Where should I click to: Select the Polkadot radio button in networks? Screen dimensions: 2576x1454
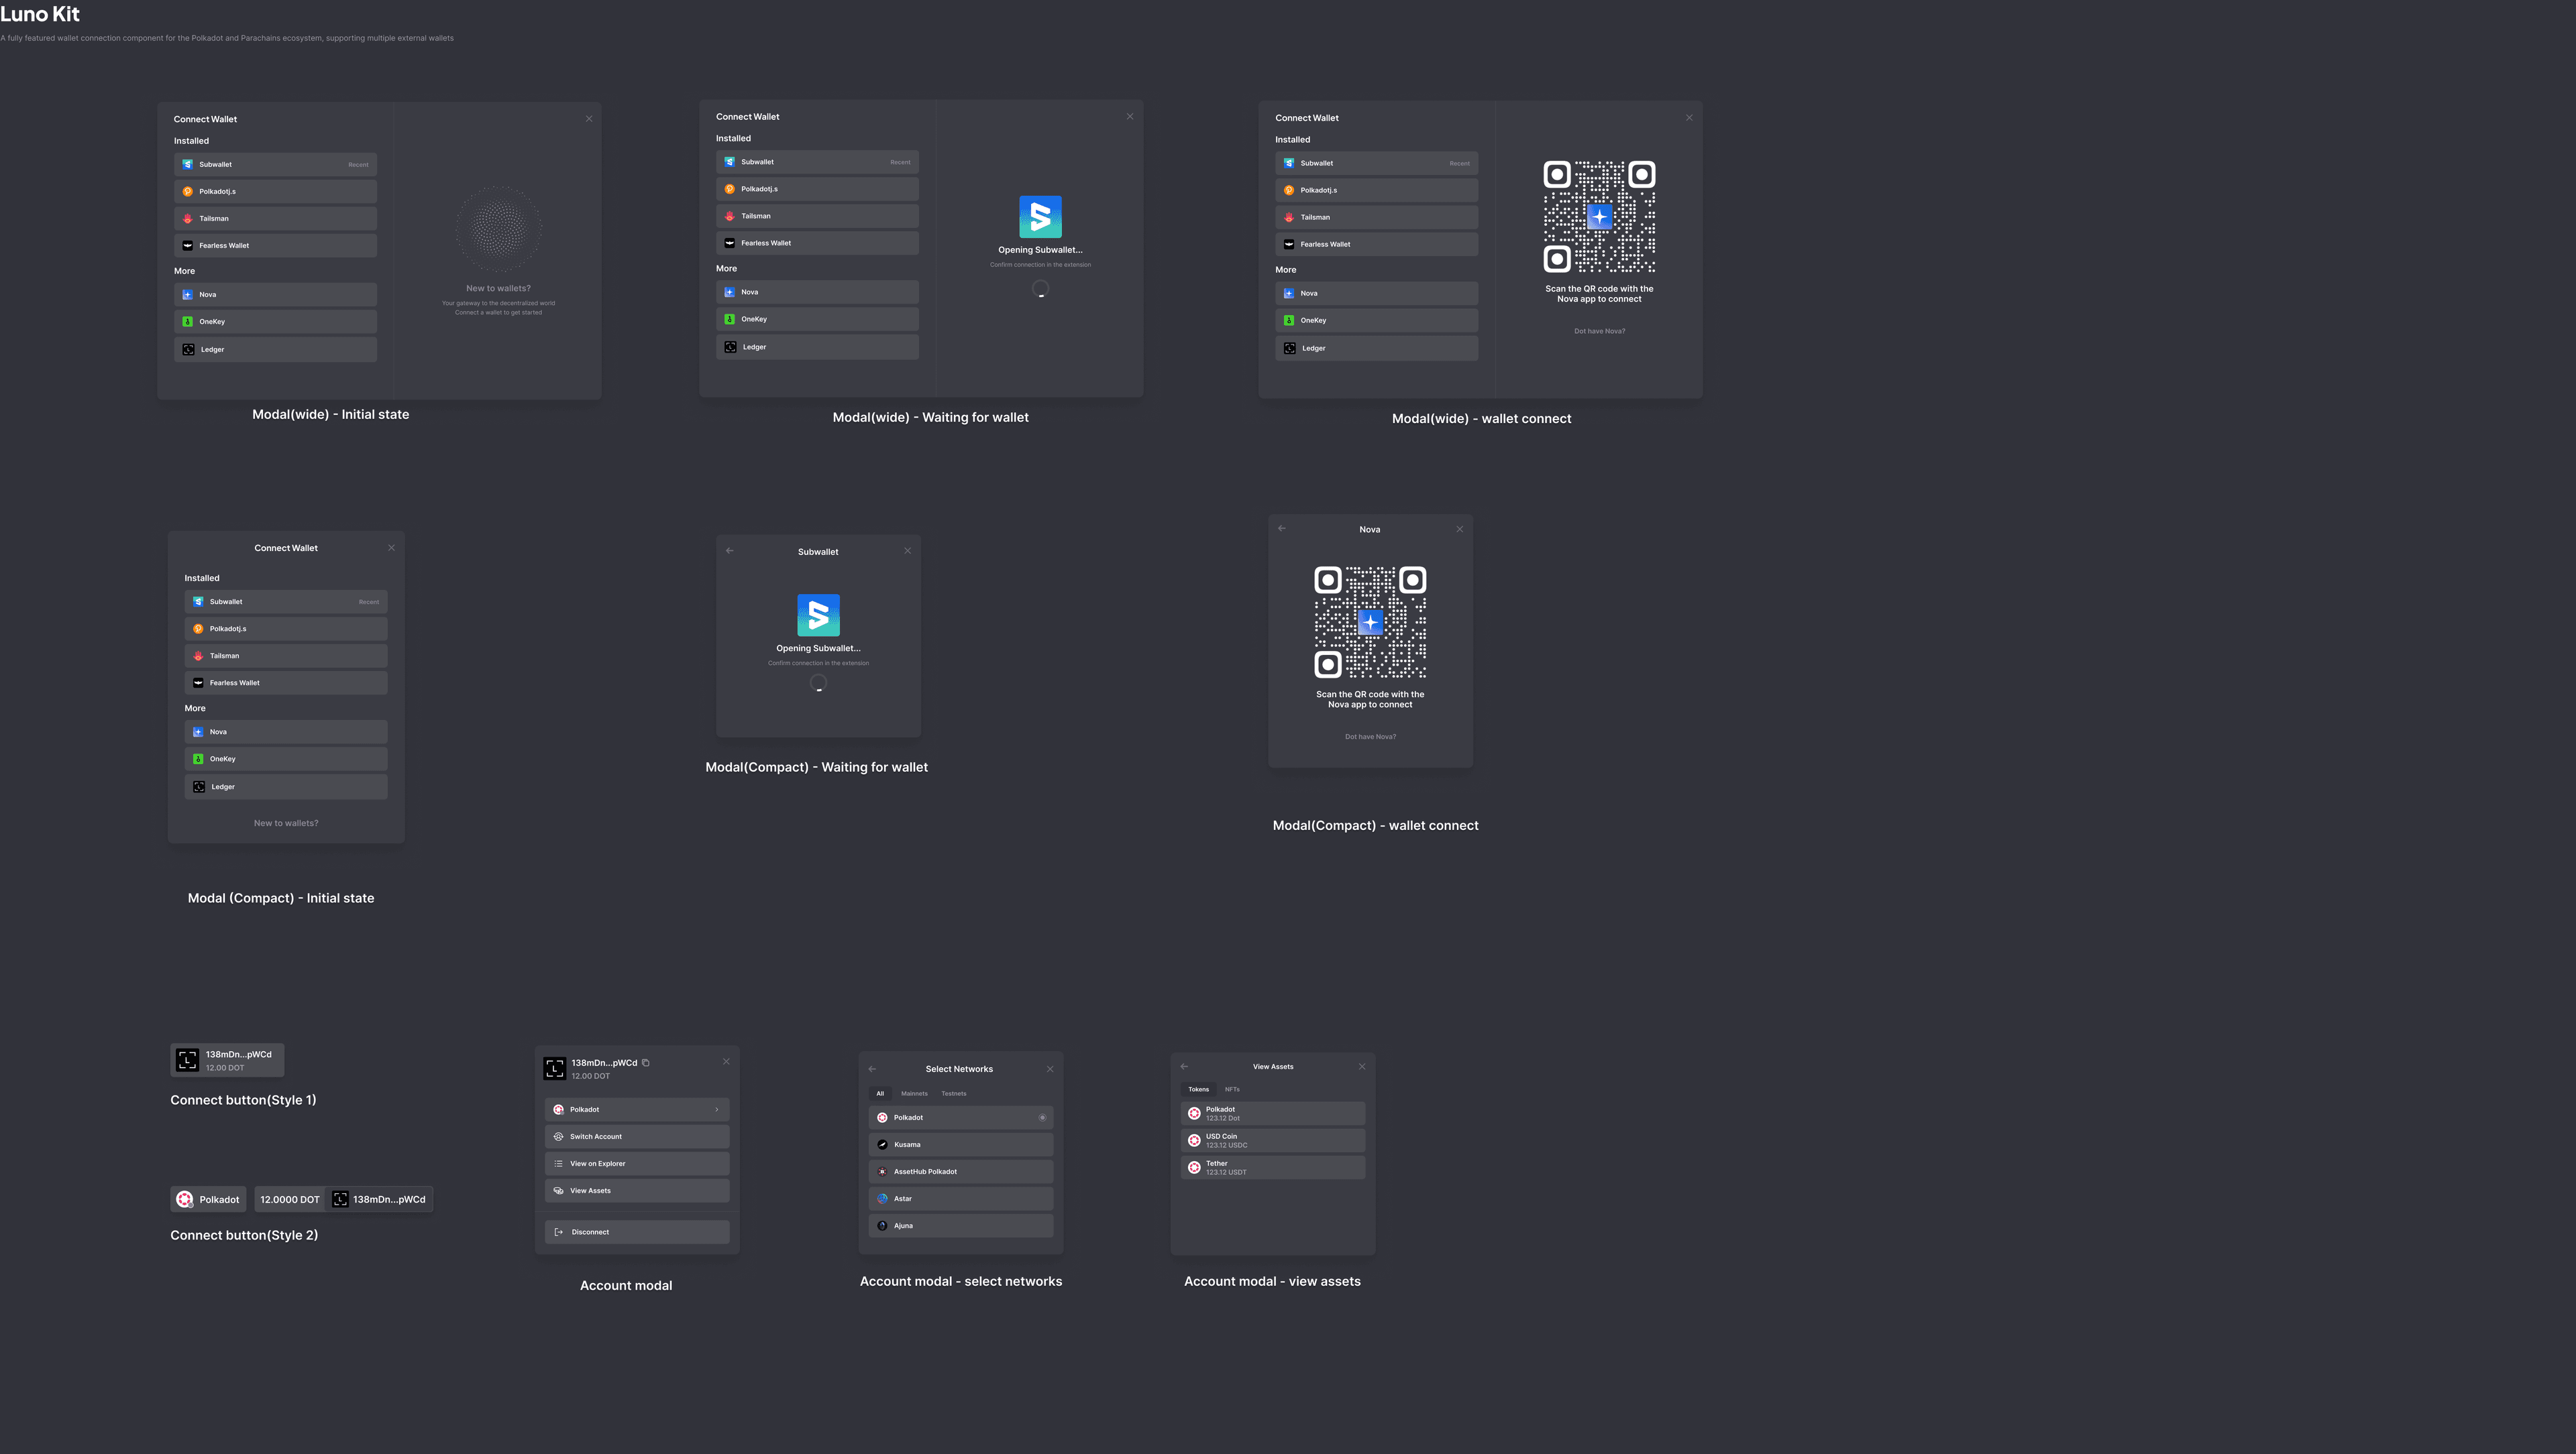[1042, 1117]
